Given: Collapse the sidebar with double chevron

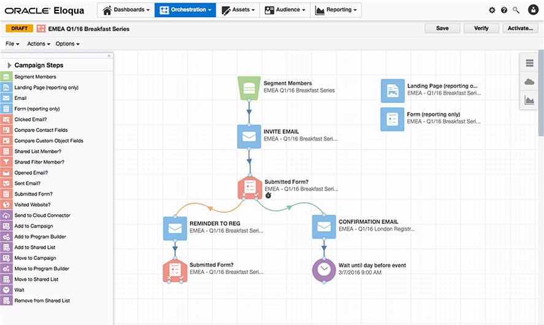Looking at the screenshot, I should 109,56.
